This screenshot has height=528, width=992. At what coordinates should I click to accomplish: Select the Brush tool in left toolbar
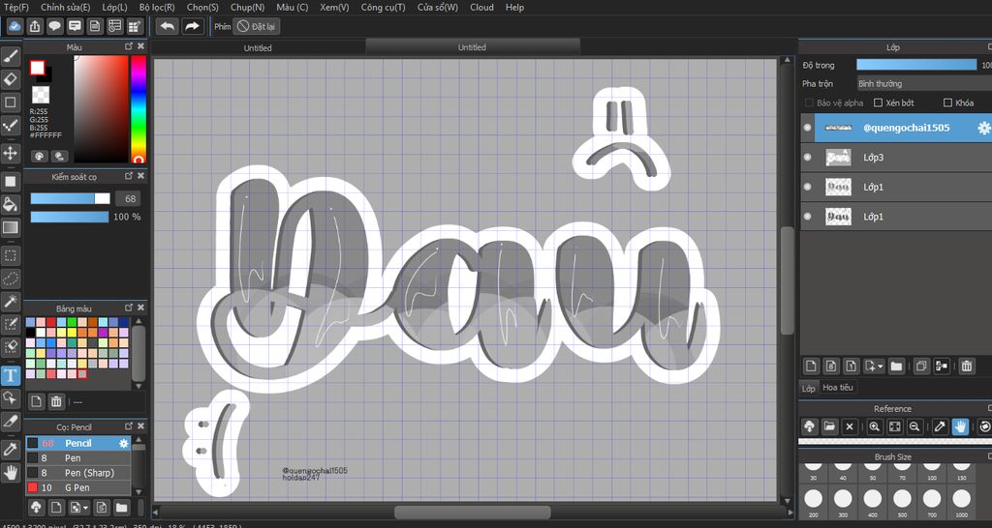click(11, 57)
